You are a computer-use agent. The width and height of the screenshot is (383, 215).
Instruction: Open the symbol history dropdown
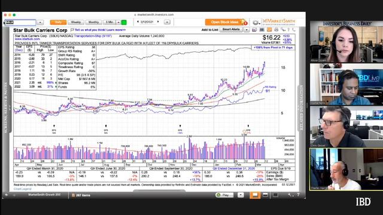coord(40,23)
